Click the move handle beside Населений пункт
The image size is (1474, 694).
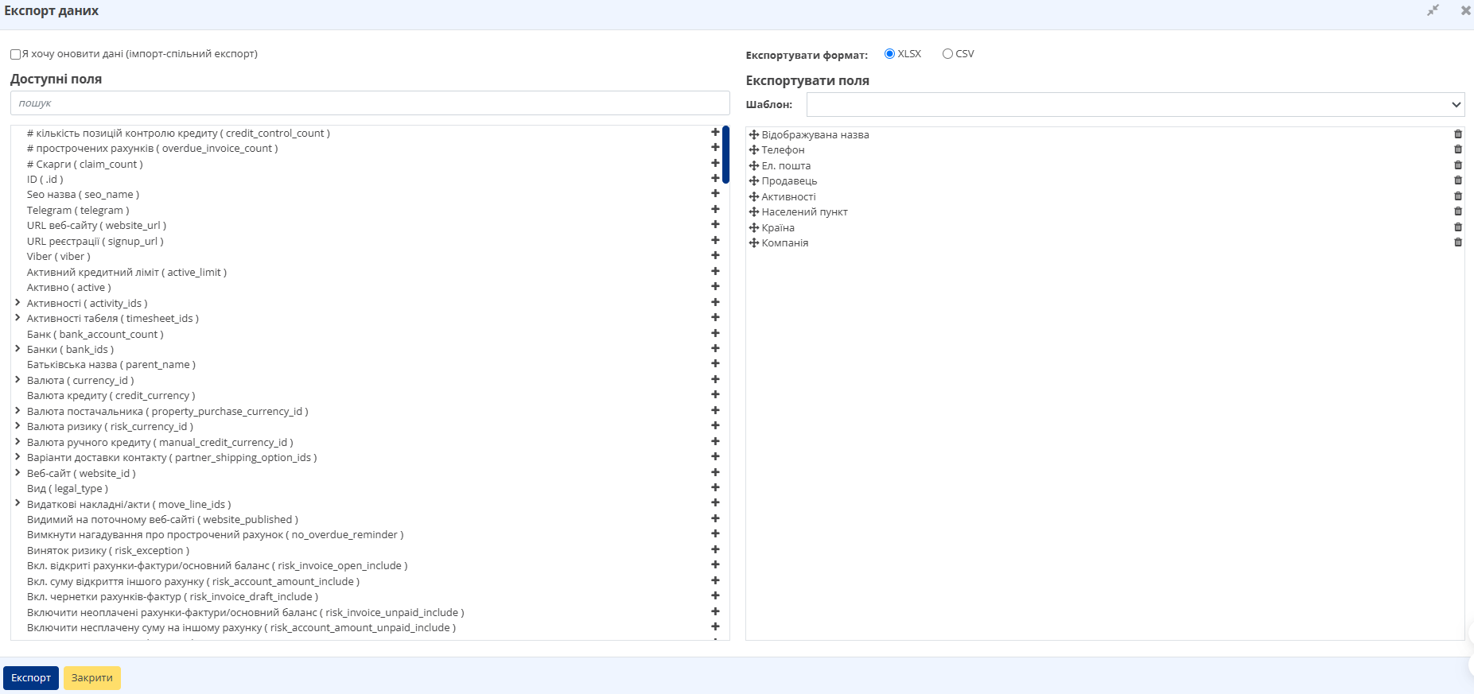click(x=754, y=211)
